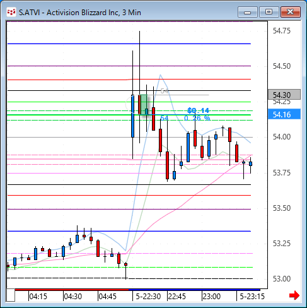The width and height of the screenshot is (307, 308).
Task: Click the window title S.ATVI - Activision Blizzard
Action: (x=80, y=13)
